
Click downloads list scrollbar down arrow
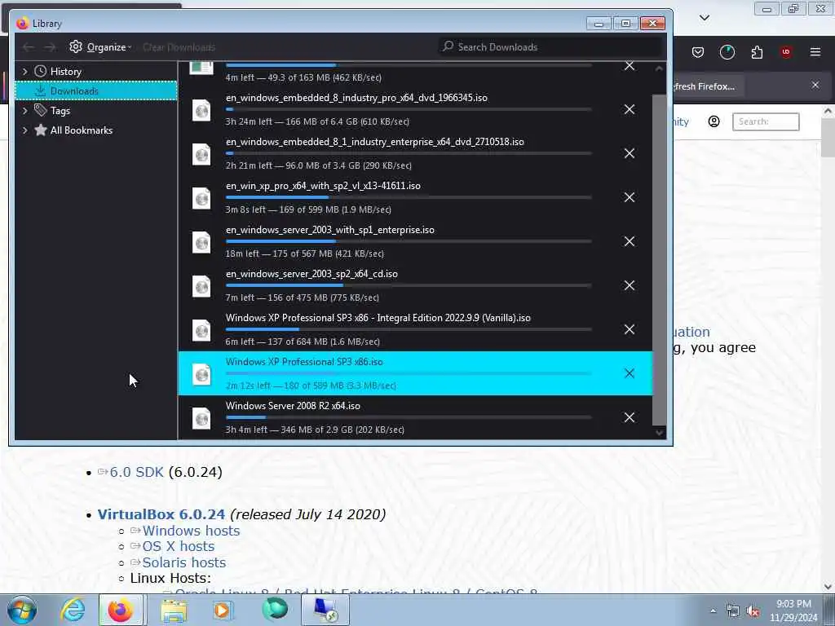pos(659,433)
